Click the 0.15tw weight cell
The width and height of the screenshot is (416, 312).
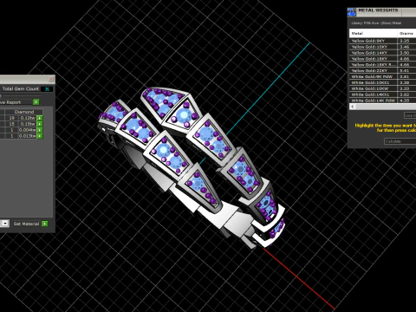tap(28, 124)
